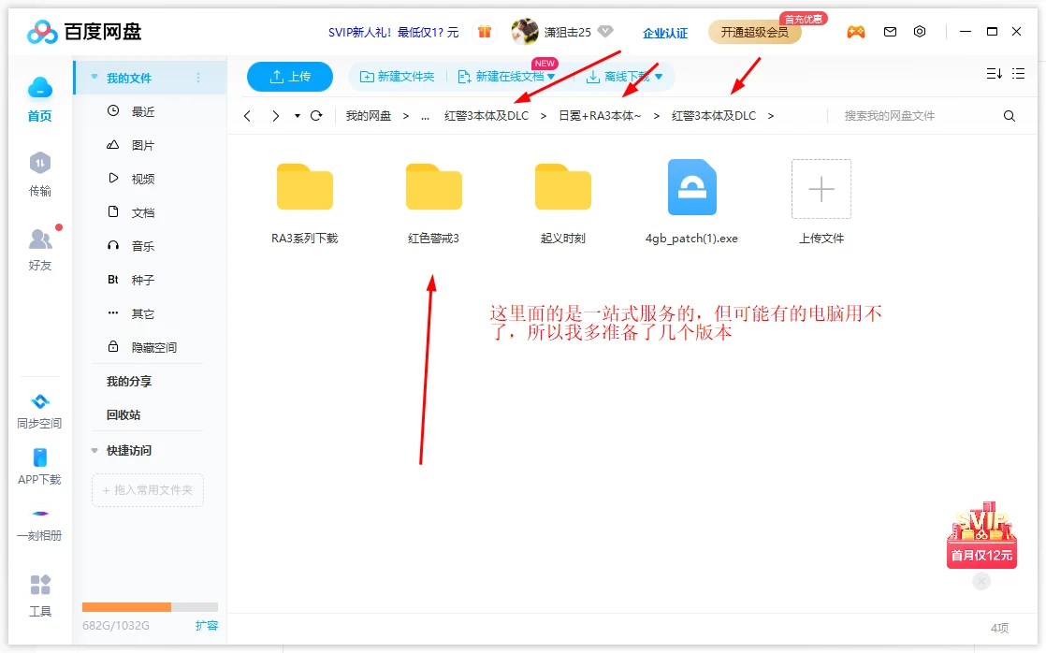The width and height of the screenshot is (1046, 653).
Task: Click the Baidu Netdisk logo
Action: click(x=84, y=32)
